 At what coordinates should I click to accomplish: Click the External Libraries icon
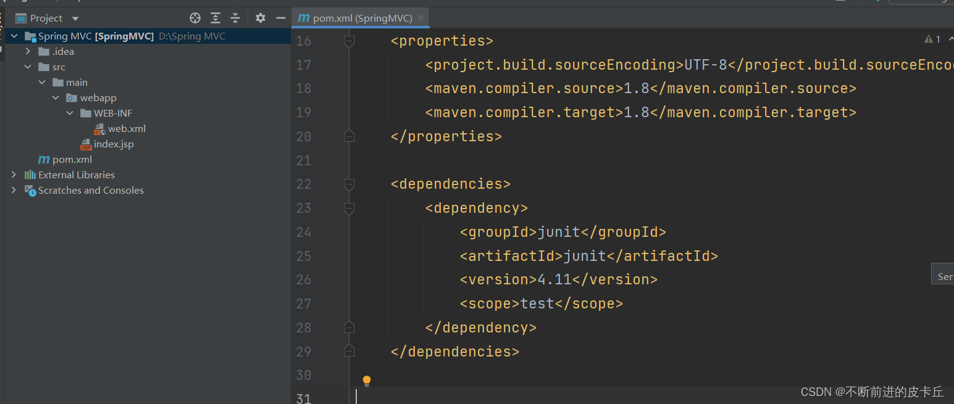[30, 175]
